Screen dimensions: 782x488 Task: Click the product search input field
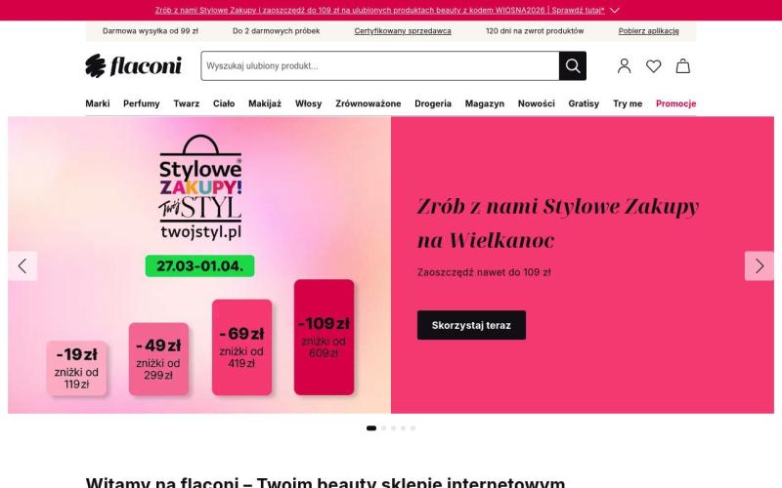click(x=379, y=66)
